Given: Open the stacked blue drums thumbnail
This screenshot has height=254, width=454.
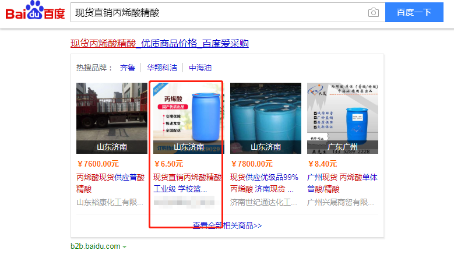Looking at the screenshot, I should [266, 118].
